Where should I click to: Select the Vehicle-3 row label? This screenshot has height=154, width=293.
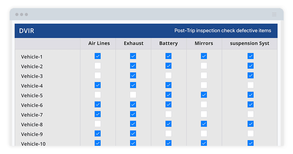click(32, 76)
